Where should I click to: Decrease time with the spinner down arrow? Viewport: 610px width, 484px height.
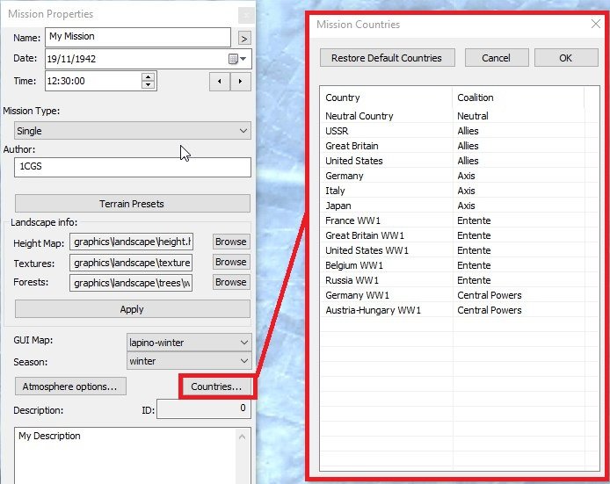148,85
